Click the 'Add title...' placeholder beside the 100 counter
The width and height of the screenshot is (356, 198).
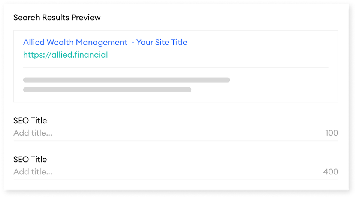[x=33, y=133]
